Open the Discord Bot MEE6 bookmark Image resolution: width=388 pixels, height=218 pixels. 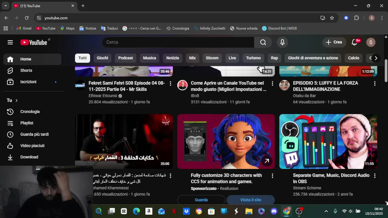point(279,28)
